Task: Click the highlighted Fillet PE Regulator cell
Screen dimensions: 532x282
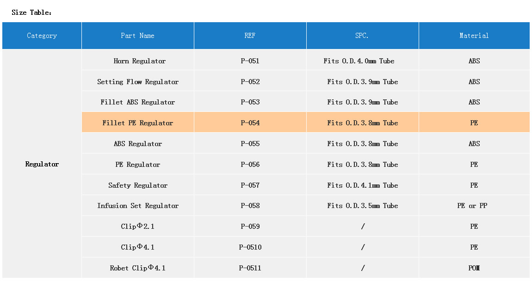Action: (138, 123)
